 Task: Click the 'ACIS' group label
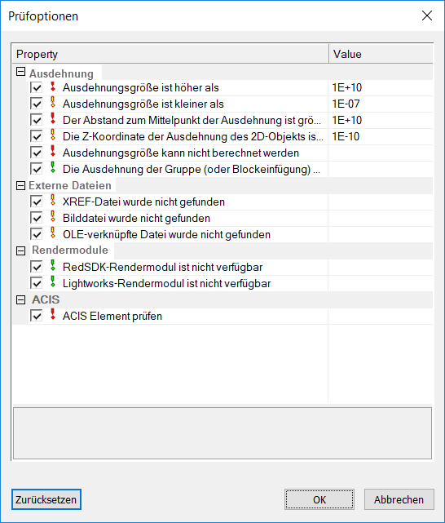pos(46,300)
